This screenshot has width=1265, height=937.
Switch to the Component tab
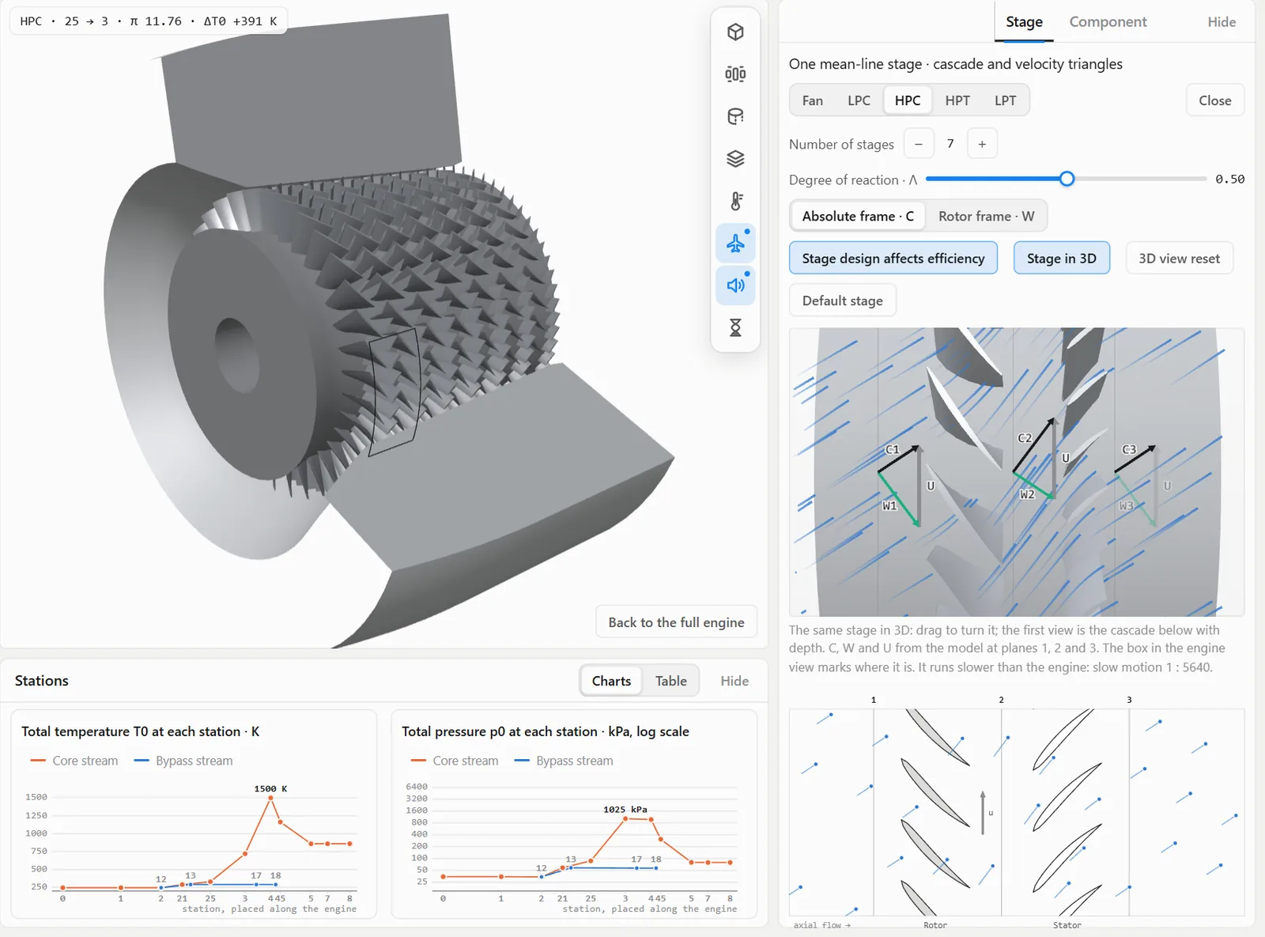[x=1108, y=22]
